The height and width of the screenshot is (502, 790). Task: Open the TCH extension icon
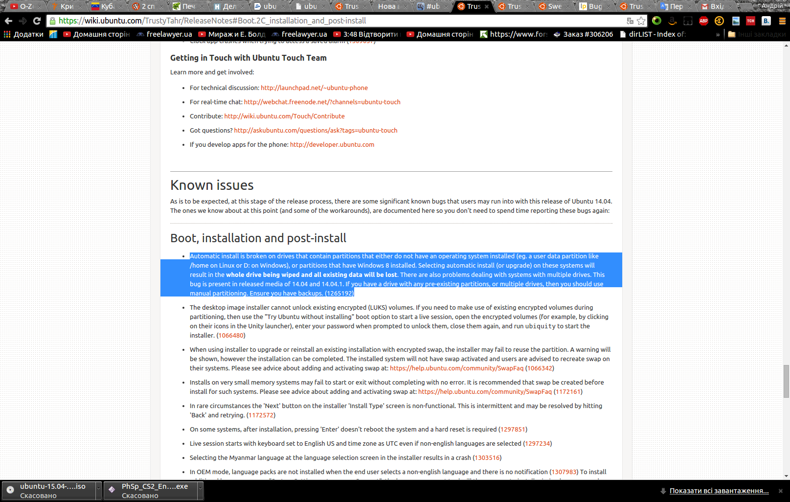pos(750,21)
